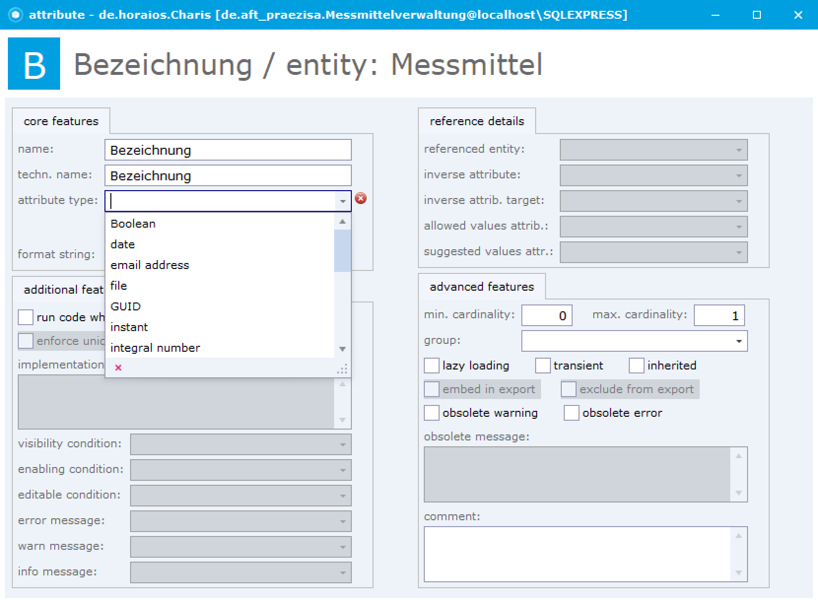Choose GUID from the list
The image size is (818, 603).
[x=220, y=306]
